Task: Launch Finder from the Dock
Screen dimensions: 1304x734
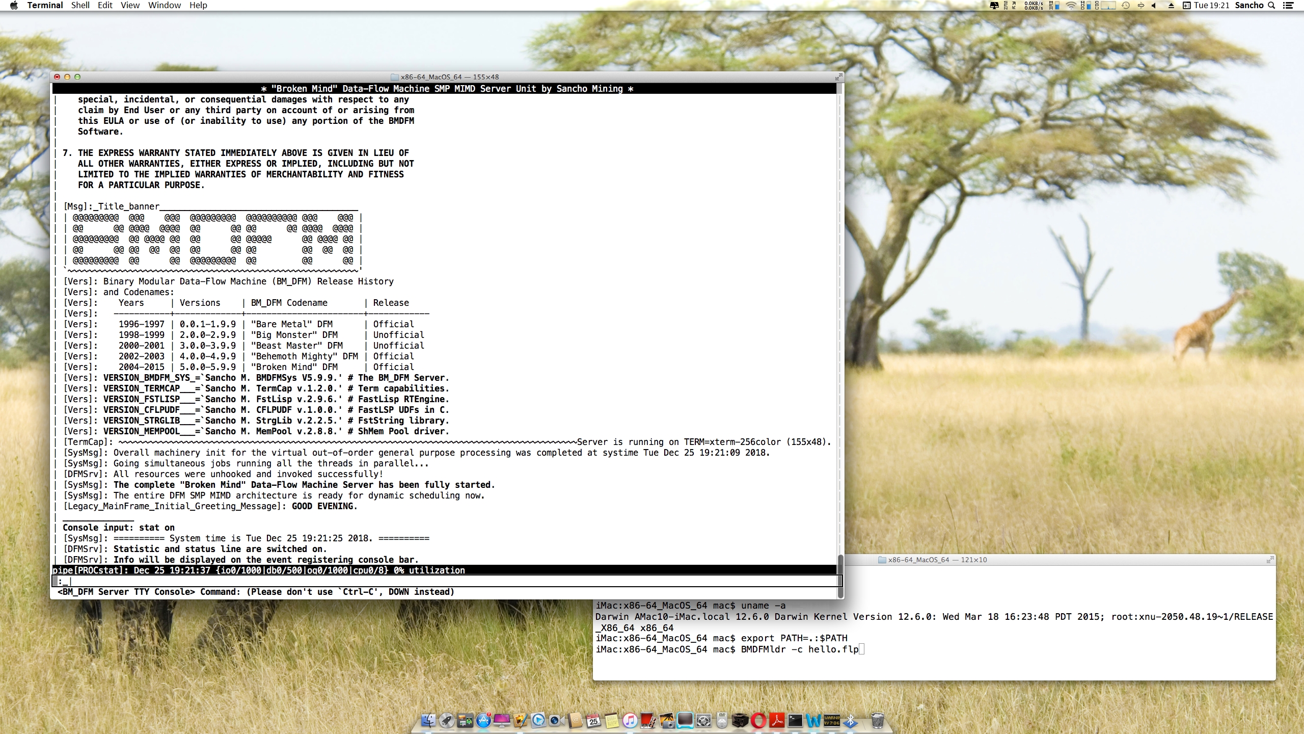Action: [x=428, y=720]
